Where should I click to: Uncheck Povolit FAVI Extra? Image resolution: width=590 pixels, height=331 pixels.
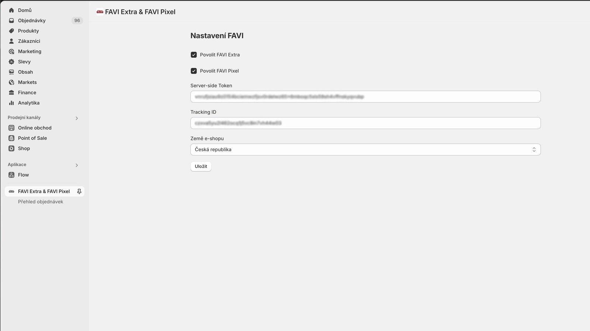(x=194, y=54)
